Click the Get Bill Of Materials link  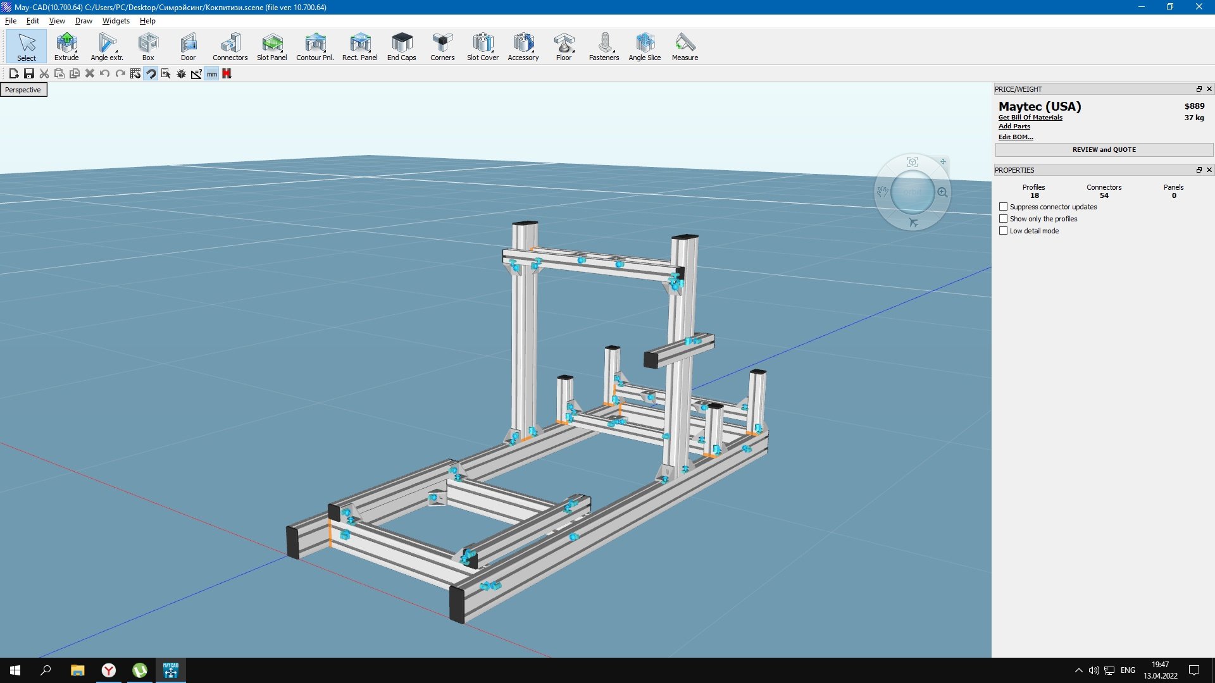pos(1030,118)
